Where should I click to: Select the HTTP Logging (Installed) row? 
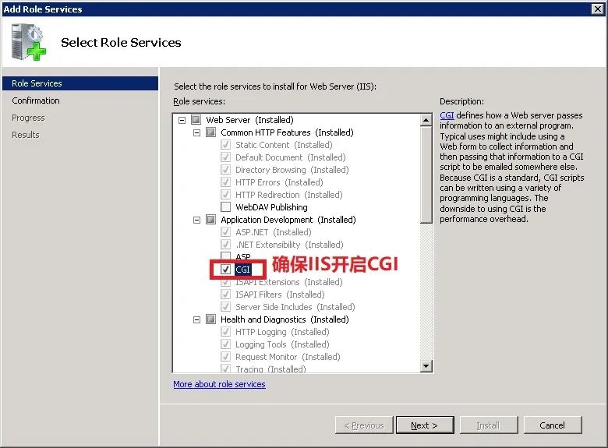click(x=282, y=332)
